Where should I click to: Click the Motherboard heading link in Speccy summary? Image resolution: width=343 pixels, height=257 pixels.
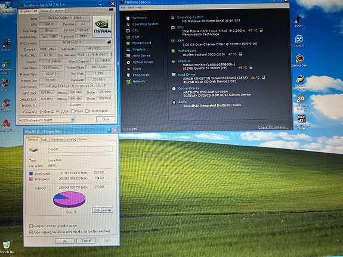pyautogui.click(x=187, y=51)
